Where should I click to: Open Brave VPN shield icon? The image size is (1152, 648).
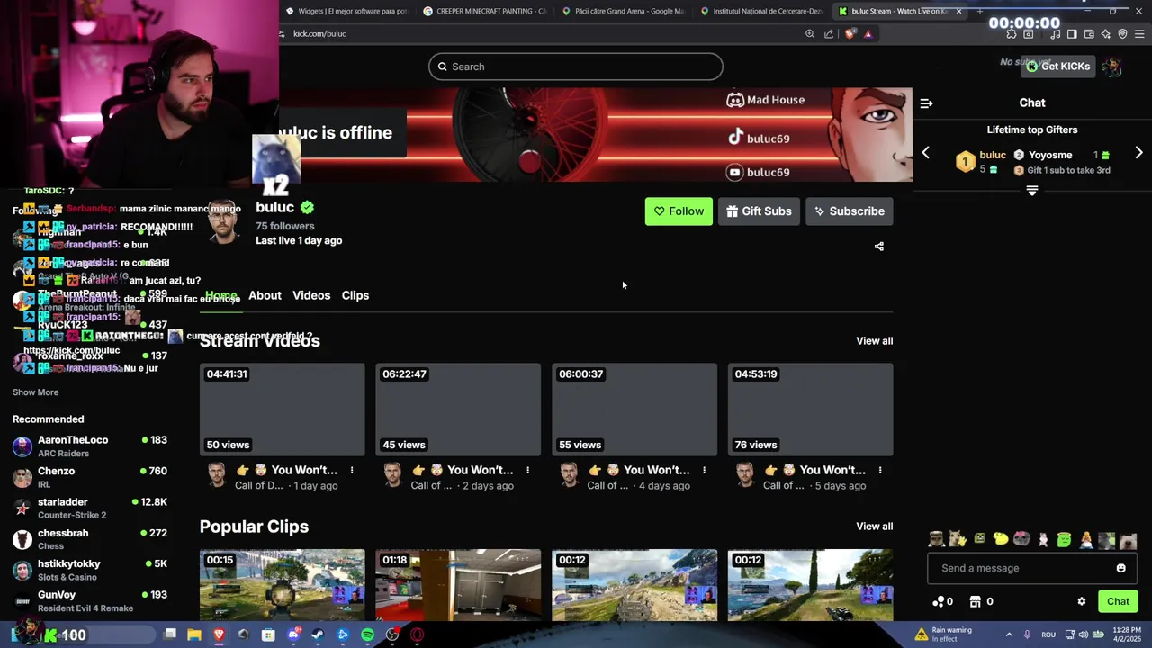1122,34
